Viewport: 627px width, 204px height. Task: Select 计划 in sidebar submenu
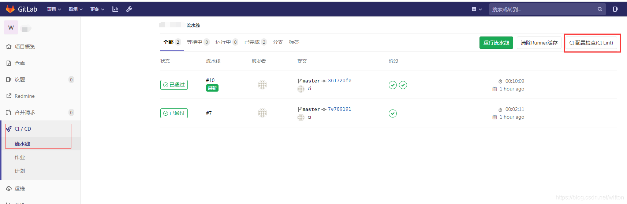pos(20,171)
